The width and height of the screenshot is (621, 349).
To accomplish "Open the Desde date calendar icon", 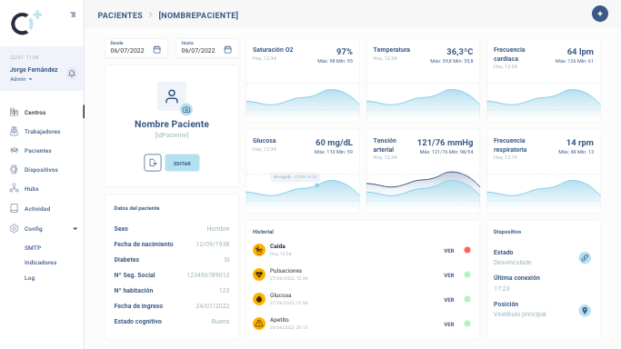I will (156, 50).
